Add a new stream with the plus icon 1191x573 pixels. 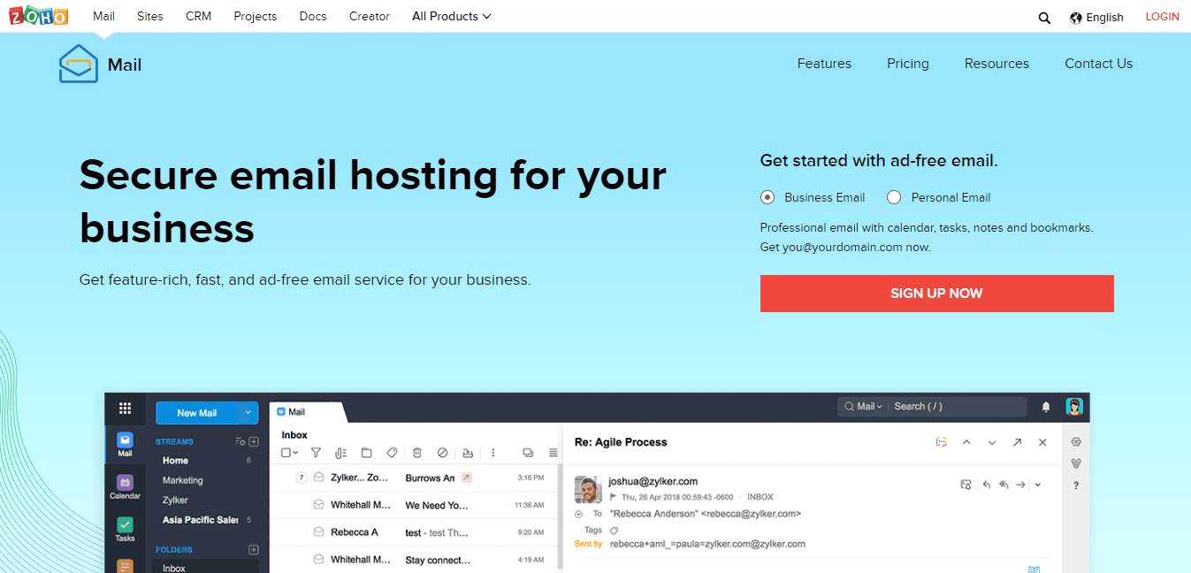click(254, 441)
